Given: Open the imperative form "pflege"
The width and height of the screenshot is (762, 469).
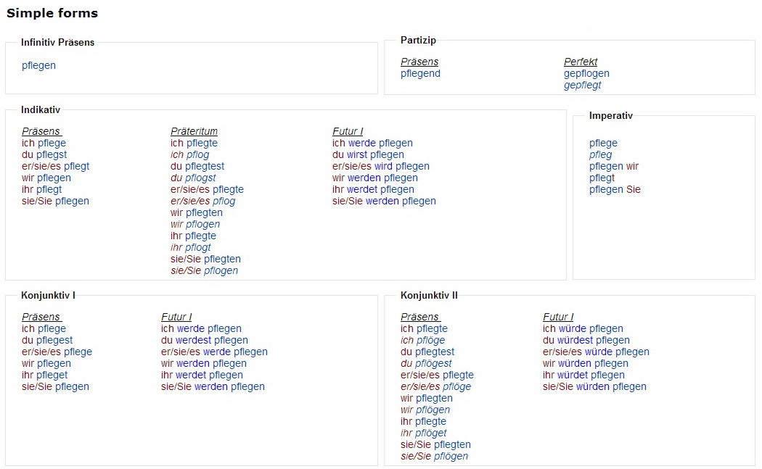Looking at the screenshot, I should (603, 143).
